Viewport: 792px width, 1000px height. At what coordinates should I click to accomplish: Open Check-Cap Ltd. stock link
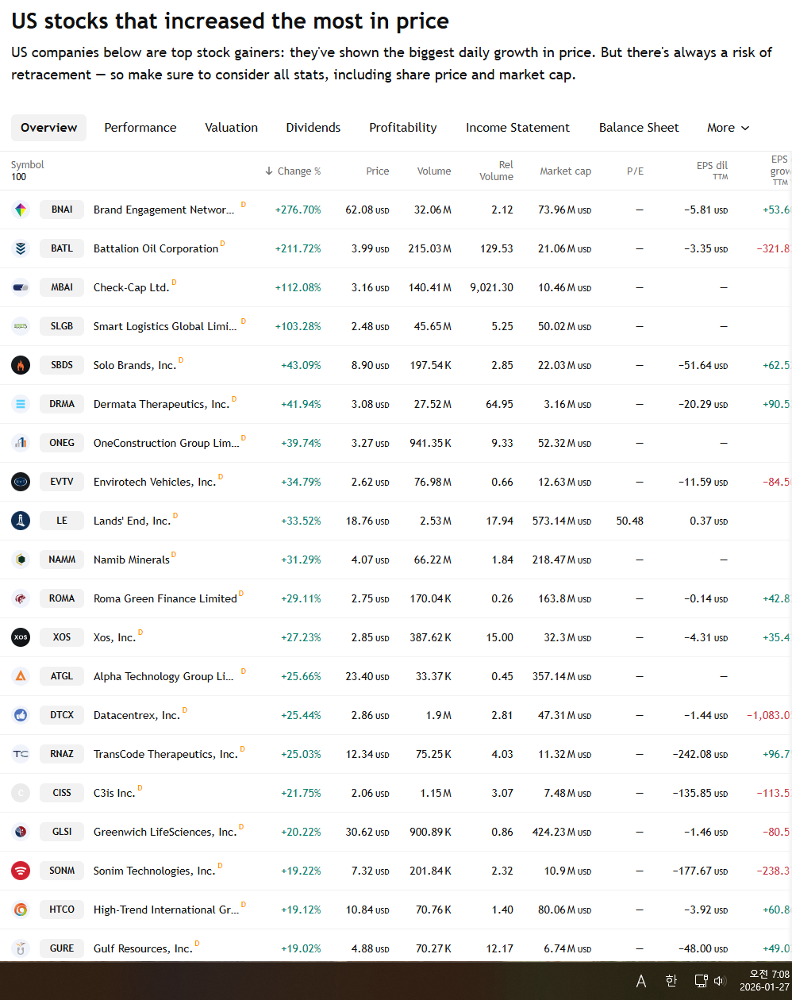pyautogui.click(x=132, y=287)
